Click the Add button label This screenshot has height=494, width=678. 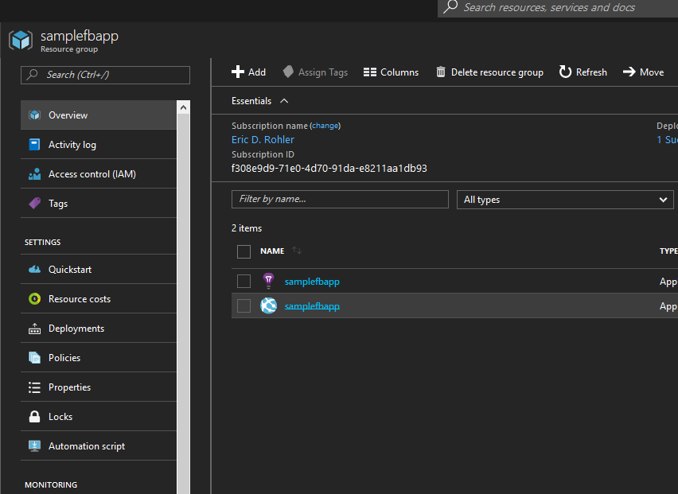(257, 72)
